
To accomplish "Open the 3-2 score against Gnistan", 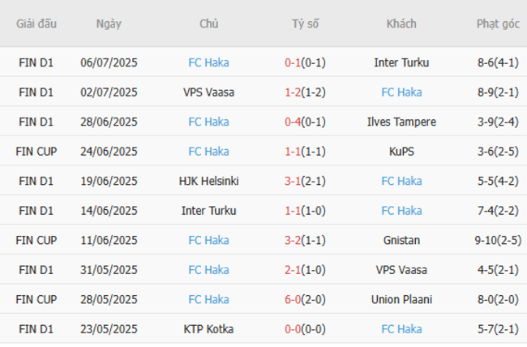I will pos(293,240).
